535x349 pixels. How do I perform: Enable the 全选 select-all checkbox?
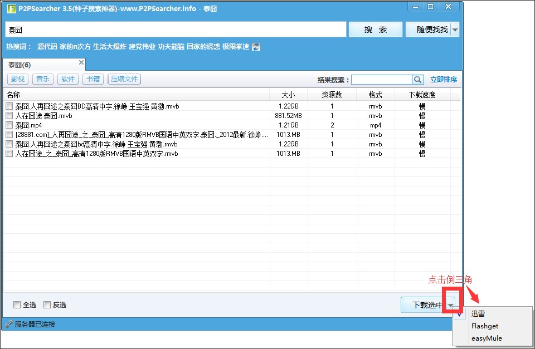click(x=17, y=304)
